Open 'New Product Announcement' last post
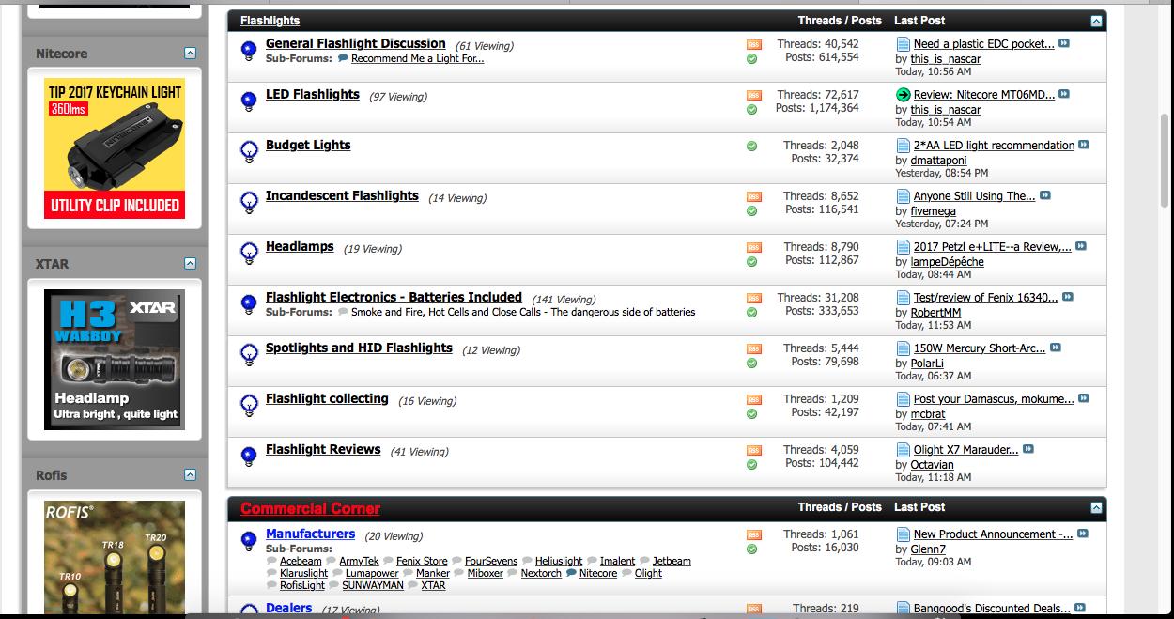This screenshot has width=1174, height=619. 994,534
